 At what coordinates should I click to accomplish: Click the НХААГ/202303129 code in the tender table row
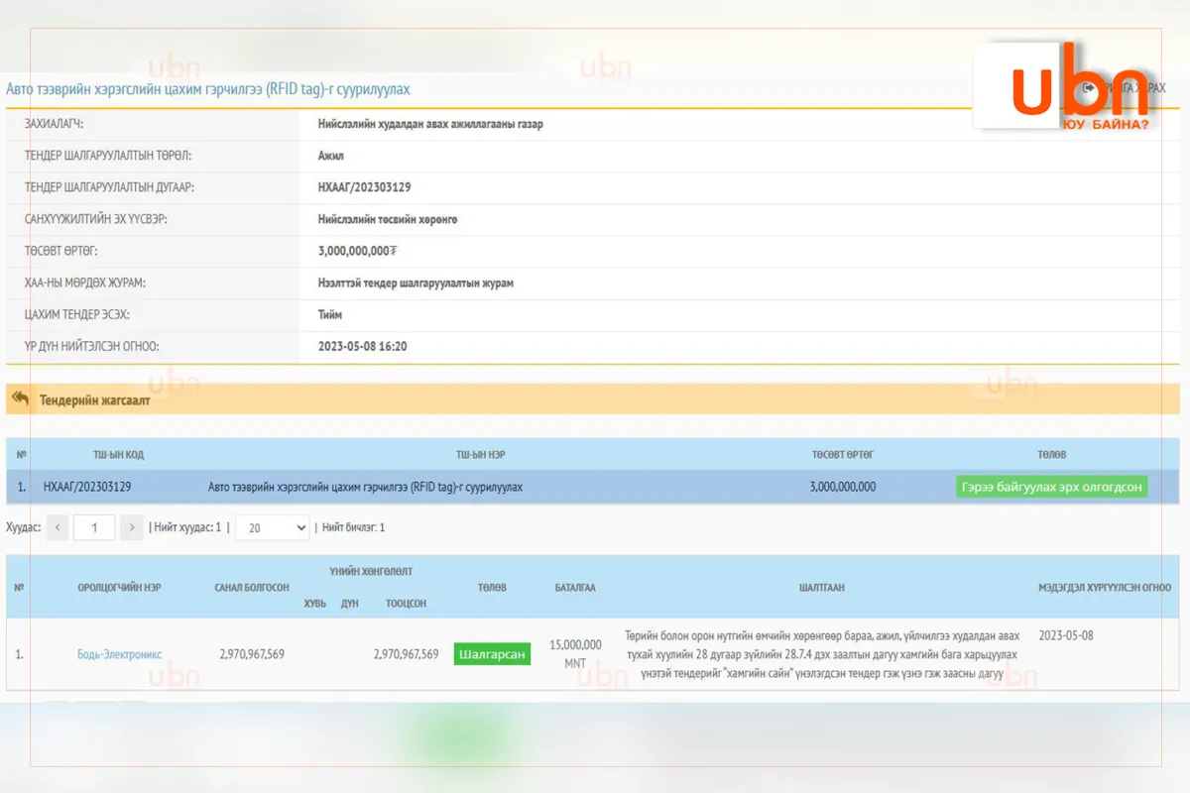(87, 487)
